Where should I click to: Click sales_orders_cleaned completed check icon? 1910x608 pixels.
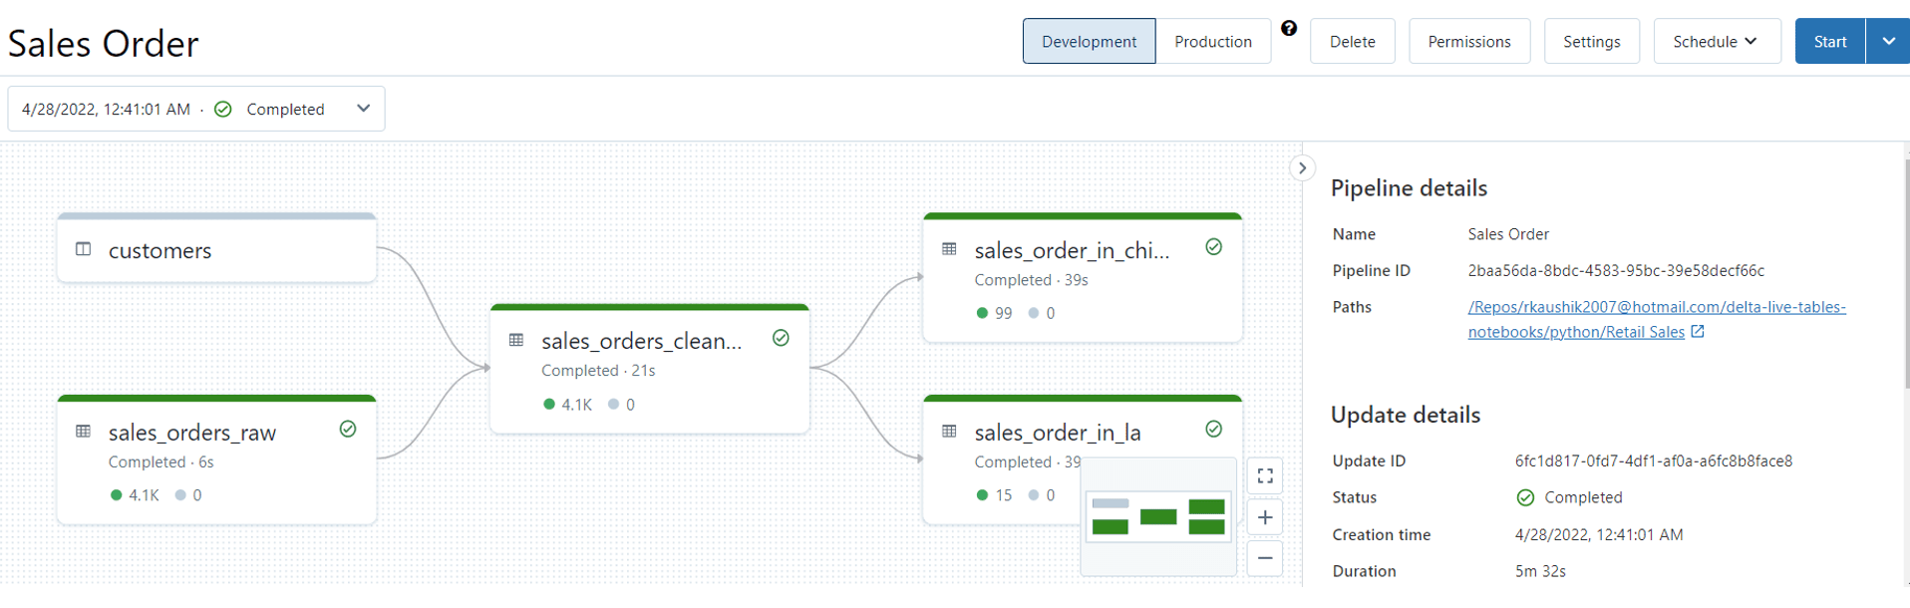[781, 339]
